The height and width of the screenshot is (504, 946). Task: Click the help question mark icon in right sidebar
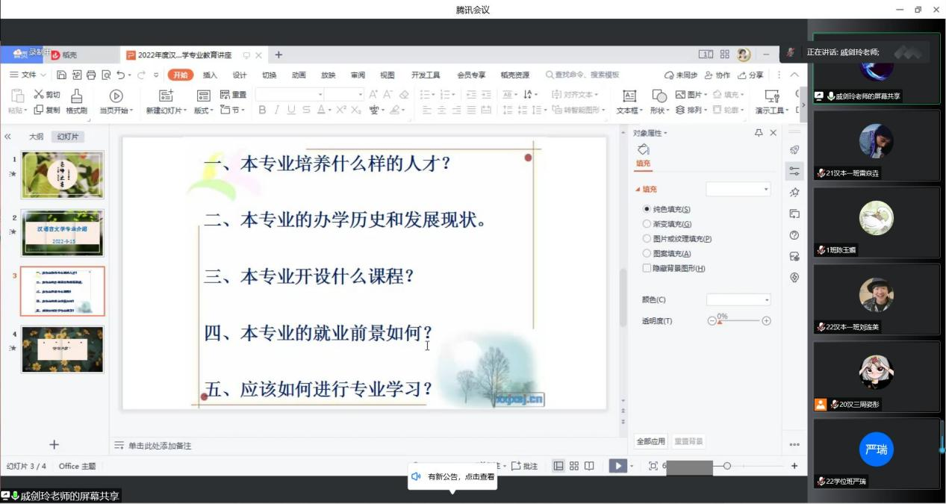tap(794, 235)
